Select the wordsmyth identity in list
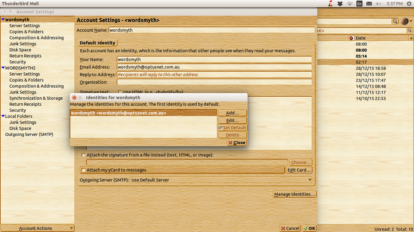Screen dimensions: 414x232 tap(144, 113)
